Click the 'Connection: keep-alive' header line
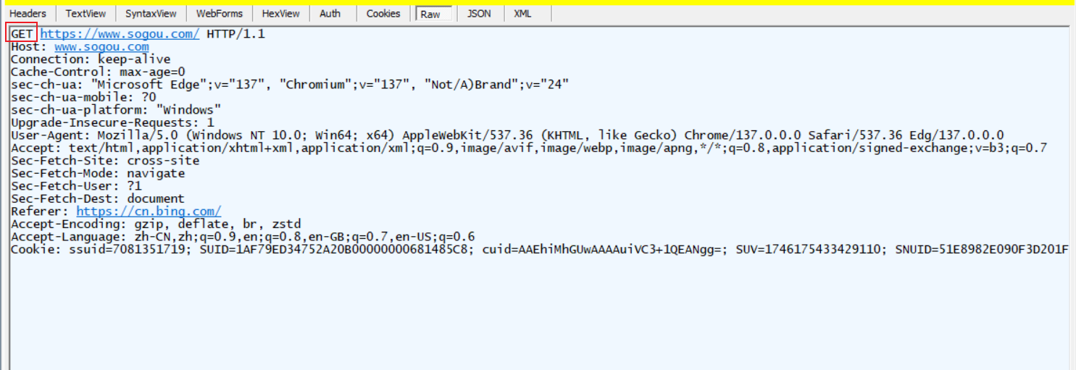This screenshot has width=1076, height=370. [x=91, y=59]
